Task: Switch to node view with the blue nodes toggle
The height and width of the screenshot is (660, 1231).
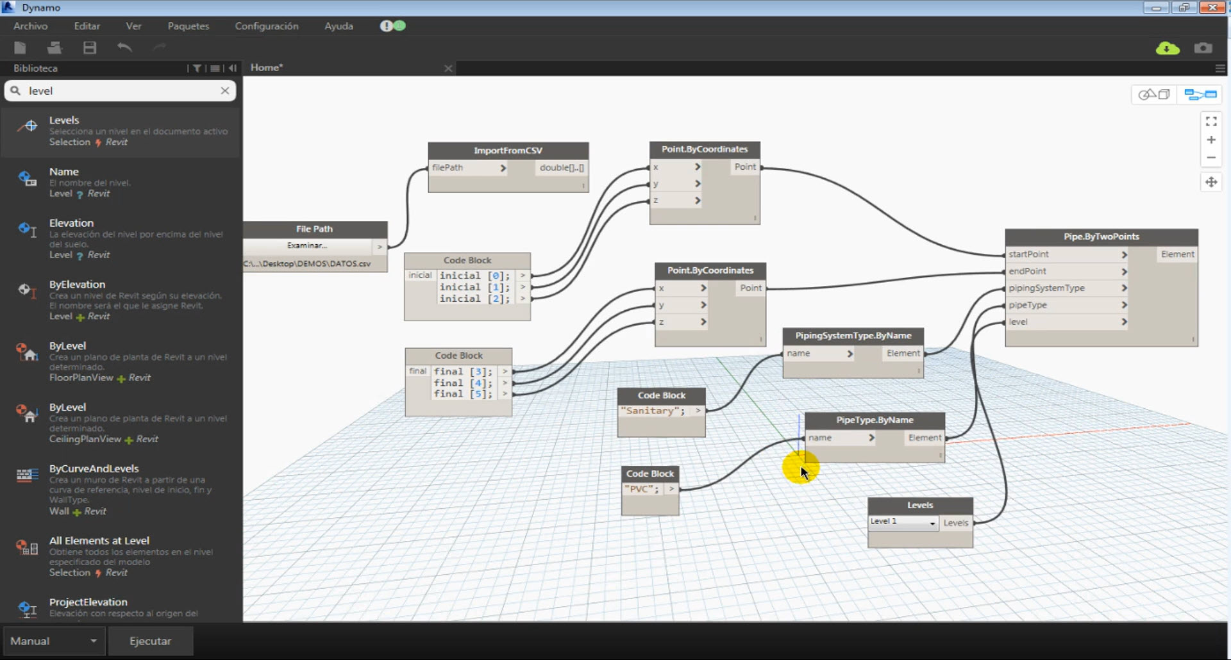Action: tap(1200, 94)
